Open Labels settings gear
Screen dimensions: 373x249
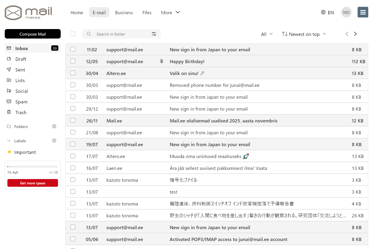[54, 141]
